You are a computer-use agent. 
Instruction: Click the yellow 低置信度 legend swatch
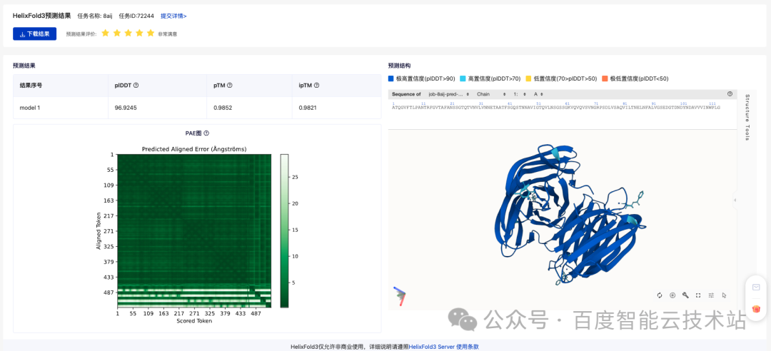pyautogui.click(x=528, y=78)
